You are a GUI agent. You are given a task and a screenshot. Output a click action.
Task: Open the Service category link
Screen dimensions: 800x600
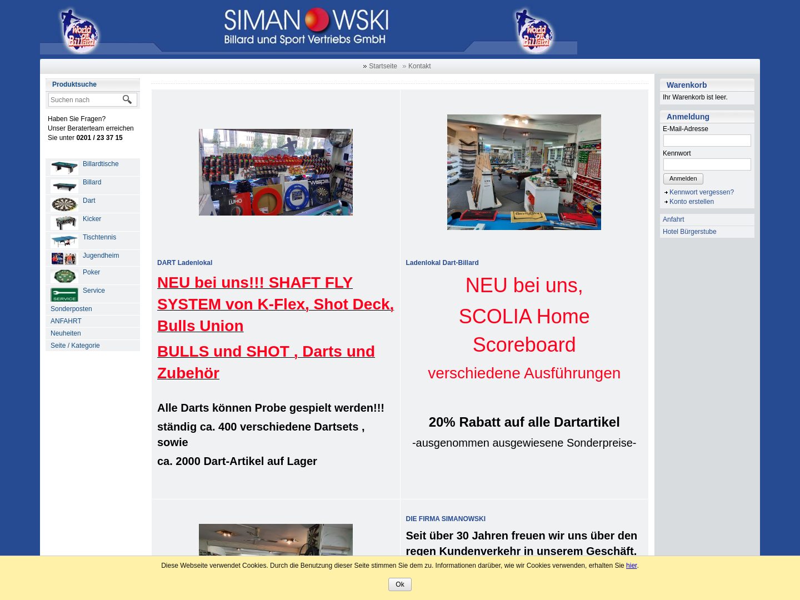[93, 291]
